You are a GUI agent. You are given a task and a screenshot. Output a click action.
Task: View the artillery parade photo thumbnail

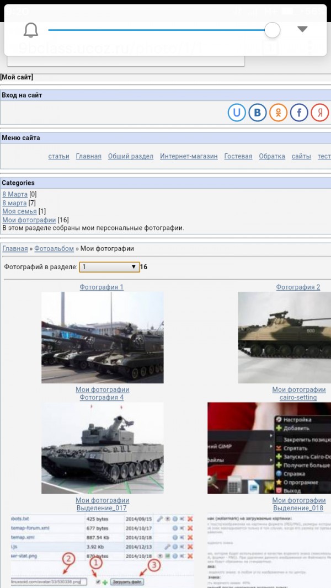(103, 338)
